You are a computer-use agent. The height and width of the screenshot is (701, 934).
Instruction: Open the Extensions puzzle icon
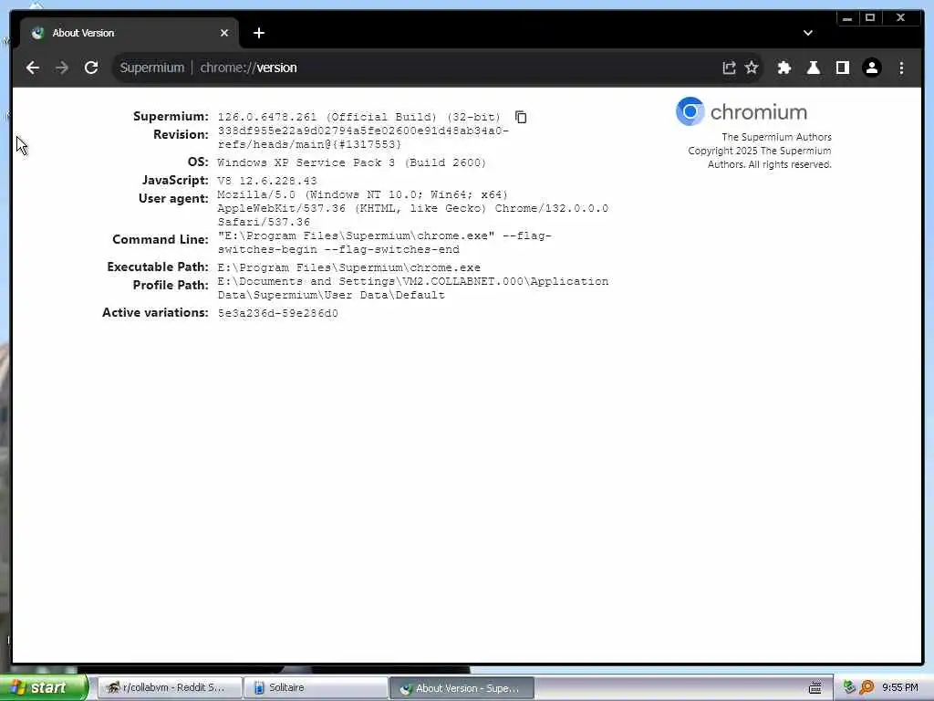tap(784, 68)
